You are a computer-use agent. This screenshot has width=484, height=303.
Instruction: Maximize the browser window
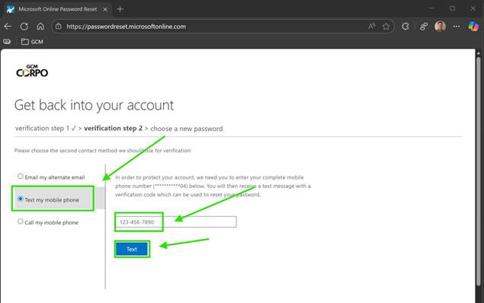coord(452,8)
